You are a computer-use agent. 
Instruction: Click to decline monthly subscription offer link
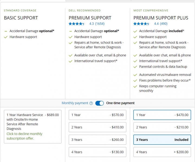point(24,136)
